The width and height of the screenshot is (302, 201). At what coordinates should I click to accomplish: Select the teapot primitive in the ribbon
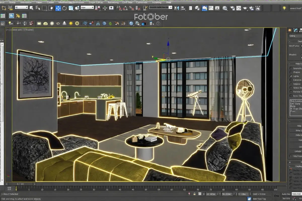(58, 23)
